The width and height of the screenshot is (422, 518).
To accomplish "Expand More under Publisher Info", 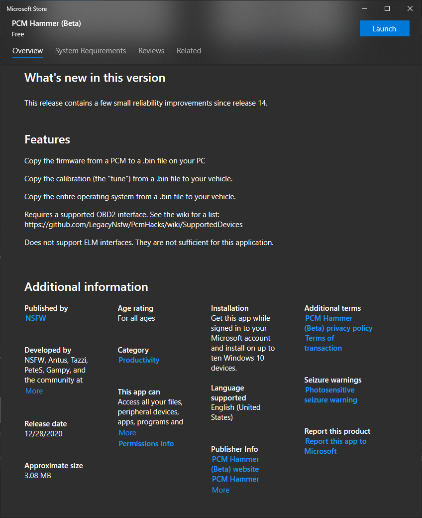I will [220, 490].
